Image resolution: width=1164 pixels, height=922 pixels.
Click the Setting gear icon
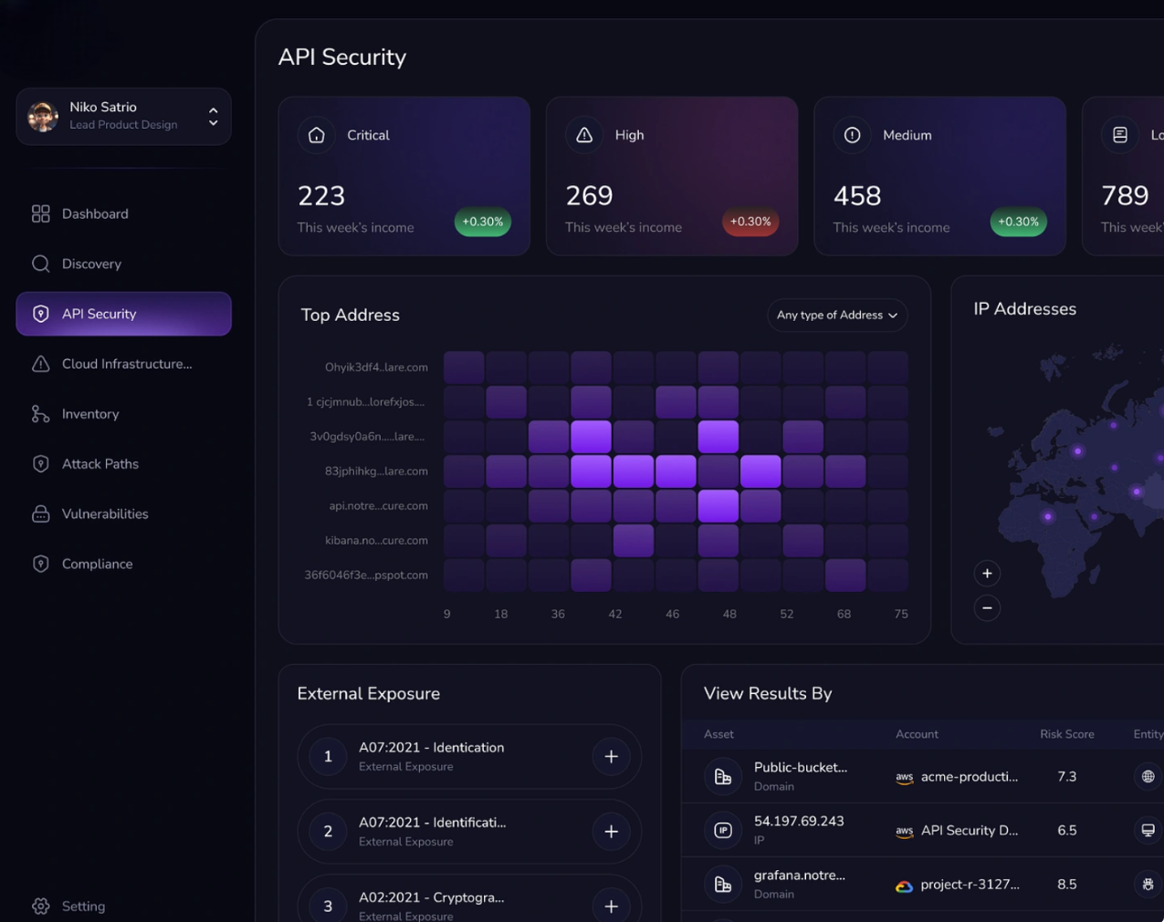40,906
